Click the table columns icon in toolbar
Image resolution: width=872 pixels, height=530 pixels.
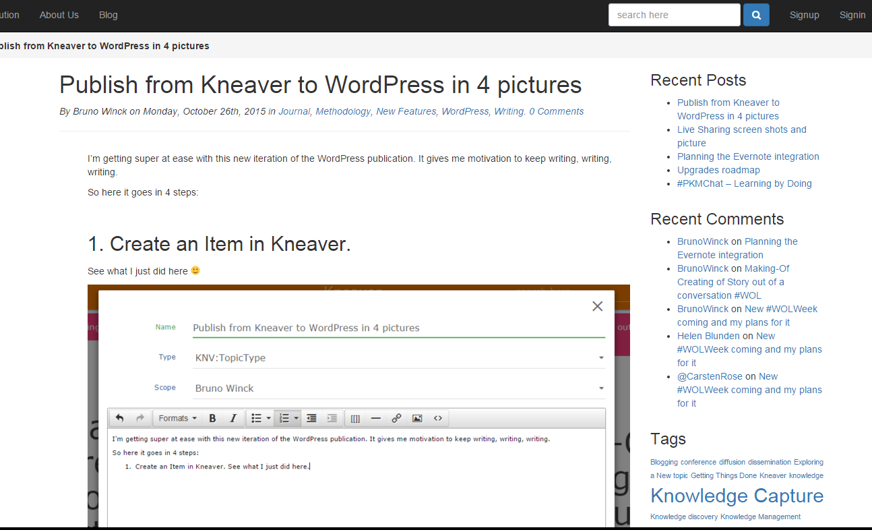(x=355, y=418)
